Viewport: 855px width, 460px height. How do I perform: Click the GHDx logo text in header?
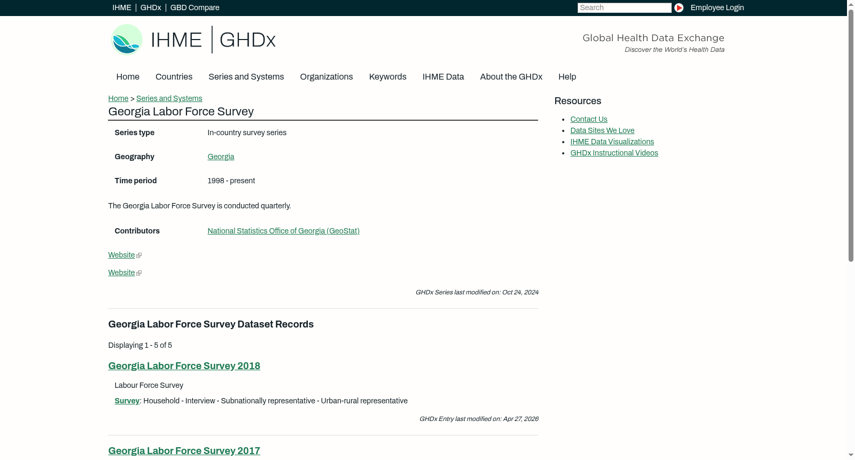(x=247, y=40)
